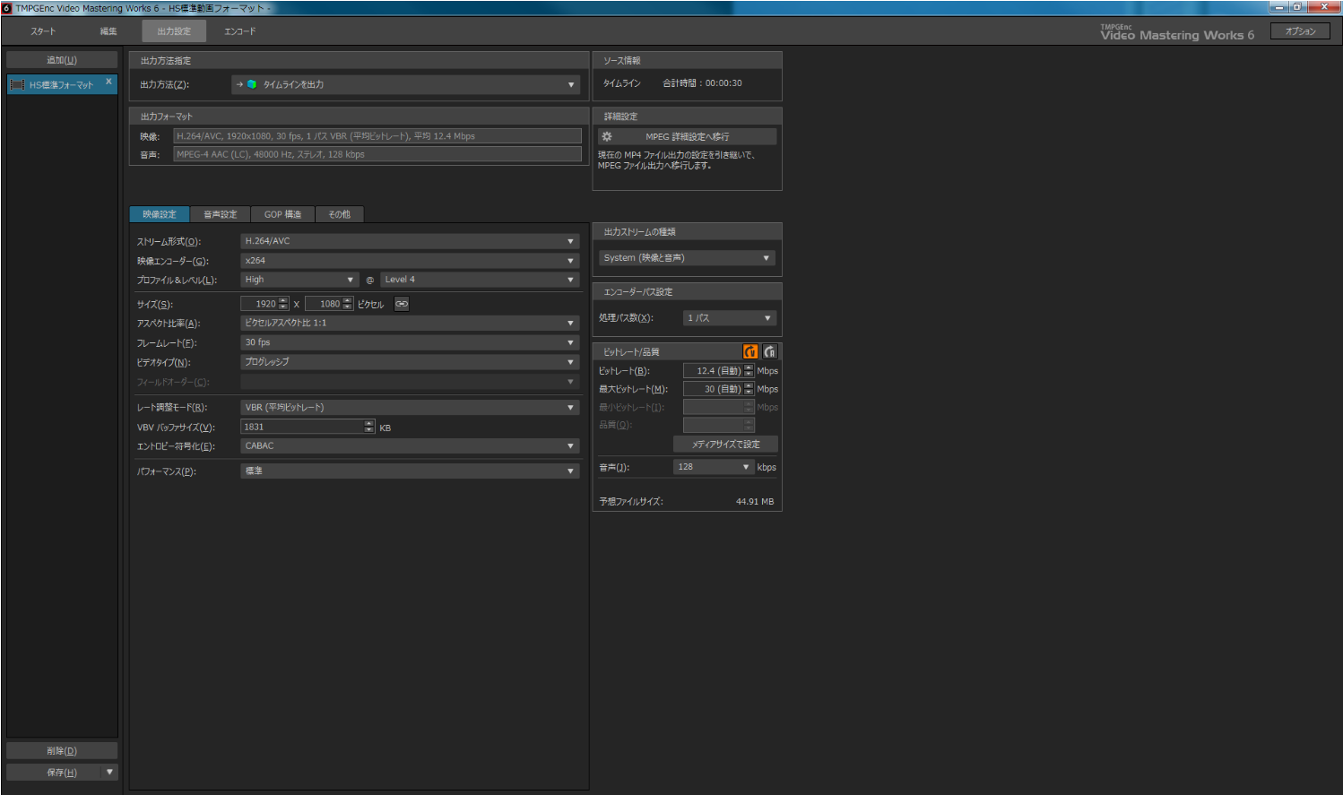Click the app icon in the title bar
1343x795 pixels.
[6, 7]
